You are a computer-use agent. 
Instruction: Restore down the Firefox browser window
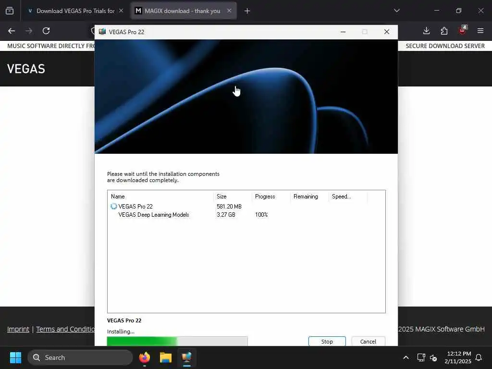tap(459, 11)
